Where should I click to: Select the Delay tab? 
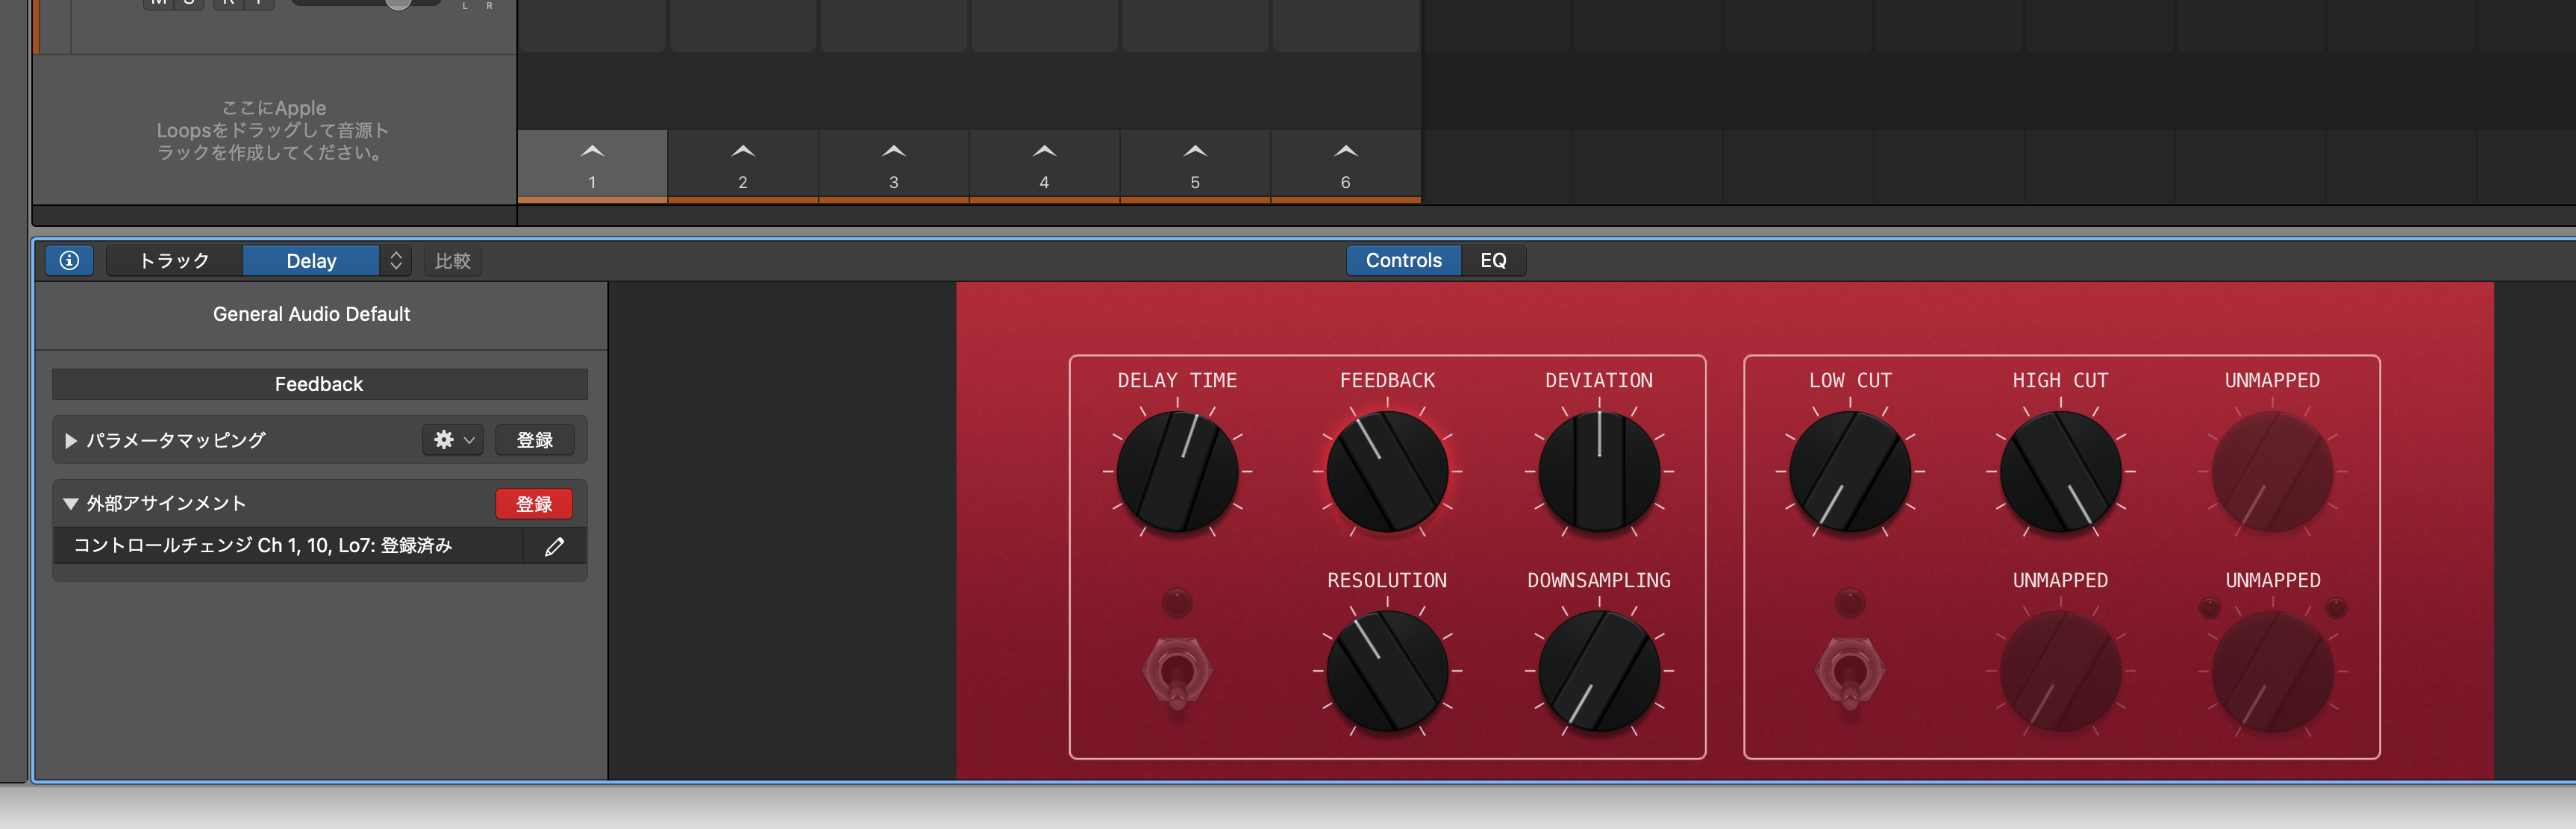point(311,260)
